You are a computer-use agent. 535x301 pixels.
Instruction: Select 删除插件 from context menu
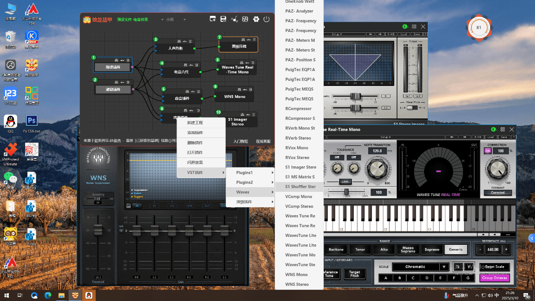pyautogui.click(x=201, y=143)
